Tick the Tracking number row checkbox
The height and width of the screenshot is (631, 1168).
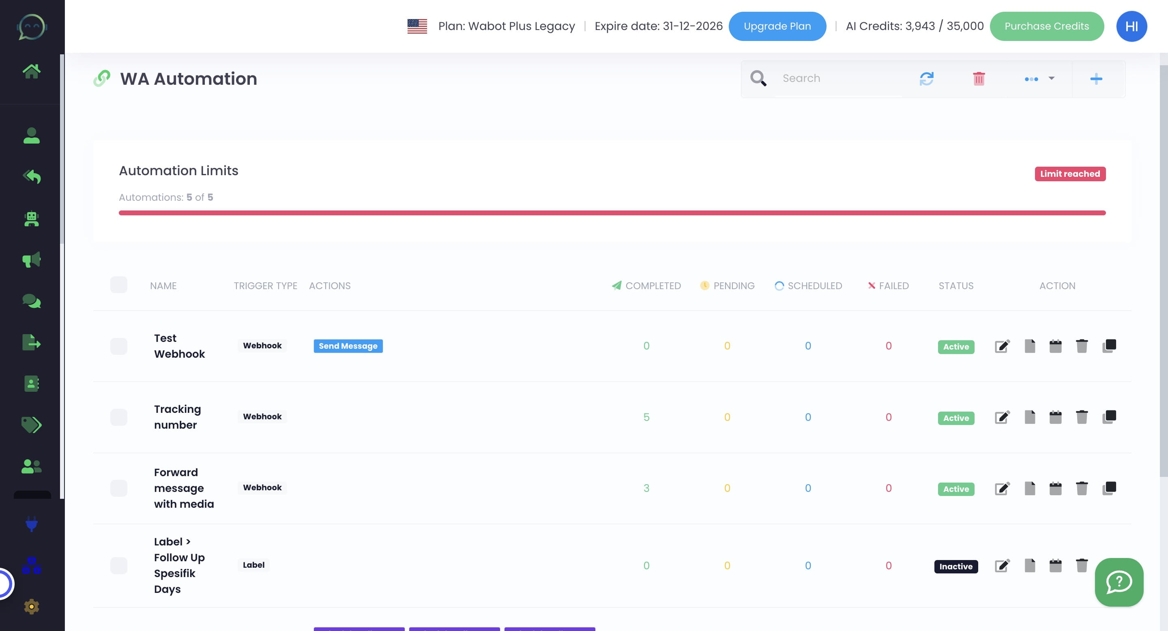119,417
